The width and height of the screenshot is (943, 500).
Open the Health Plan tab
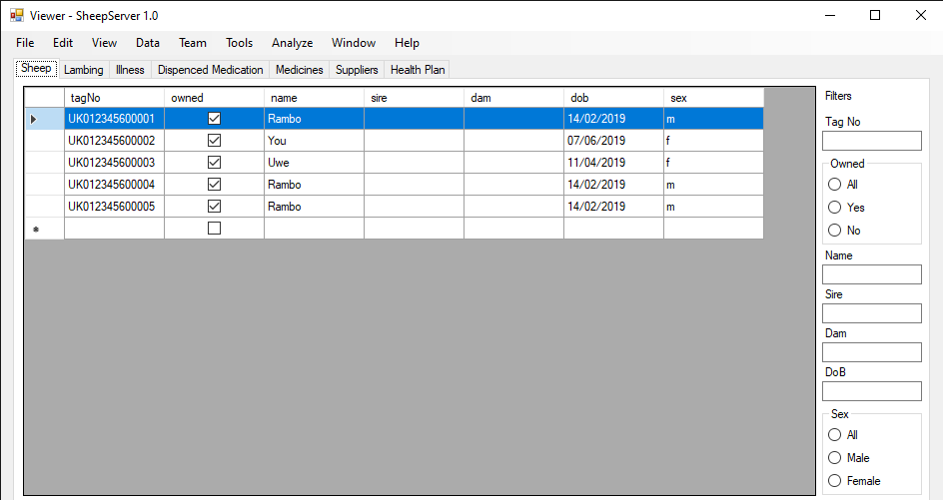pyautogui.click(x=418, y=70)
